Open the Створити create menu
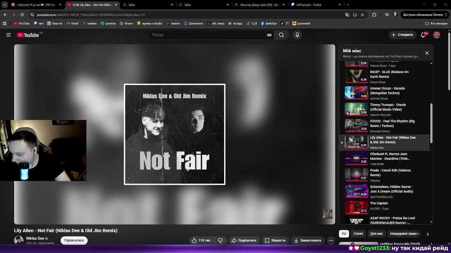451x253 pixels. tap(402, 35)
